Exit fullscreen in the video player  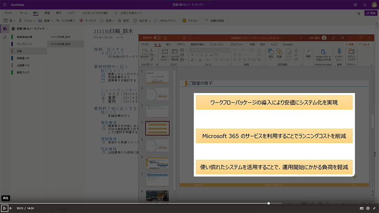374,208
